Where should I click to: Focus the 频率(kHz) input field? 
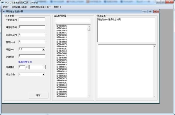pos(32,42)
